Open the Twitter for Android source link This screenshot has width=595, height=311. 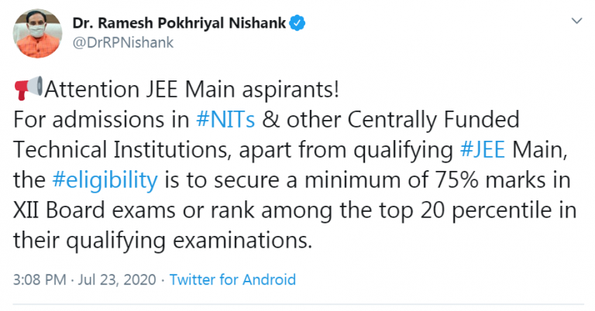point(232,279)
